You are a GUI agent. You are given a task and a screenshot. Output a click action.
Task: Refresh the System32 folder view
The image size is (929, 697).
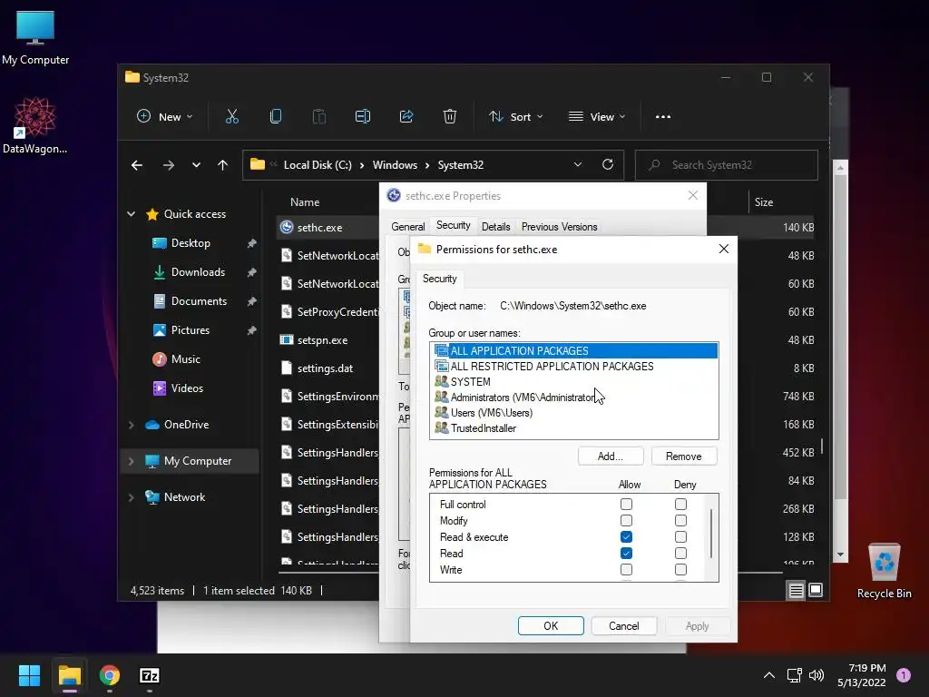[608, 165]
